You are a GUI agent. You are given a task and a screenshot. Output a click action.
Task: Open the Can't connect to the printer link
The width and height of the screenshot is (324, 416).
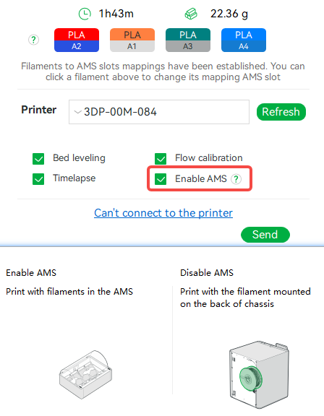tap(163, 213)
